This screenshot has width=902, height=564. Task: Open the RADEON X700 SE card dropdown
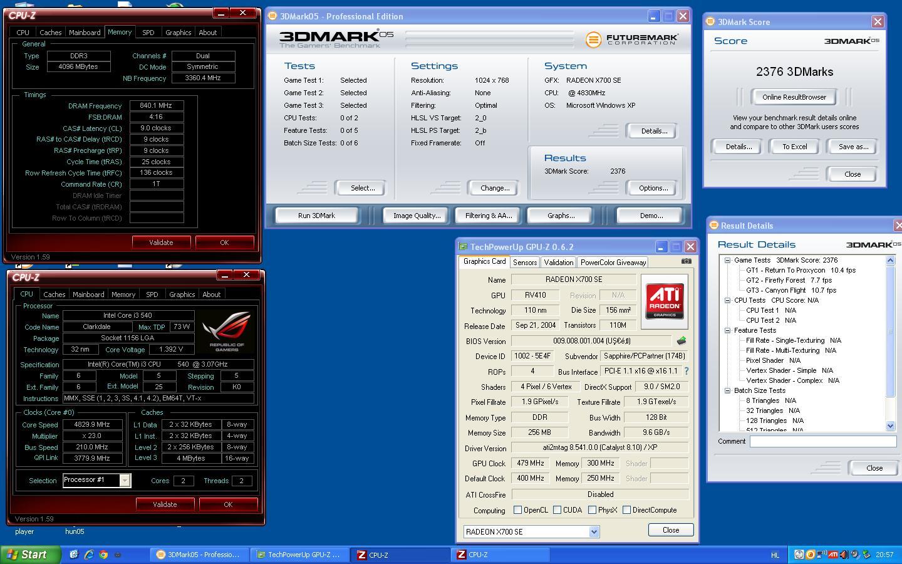coord(594,531)
